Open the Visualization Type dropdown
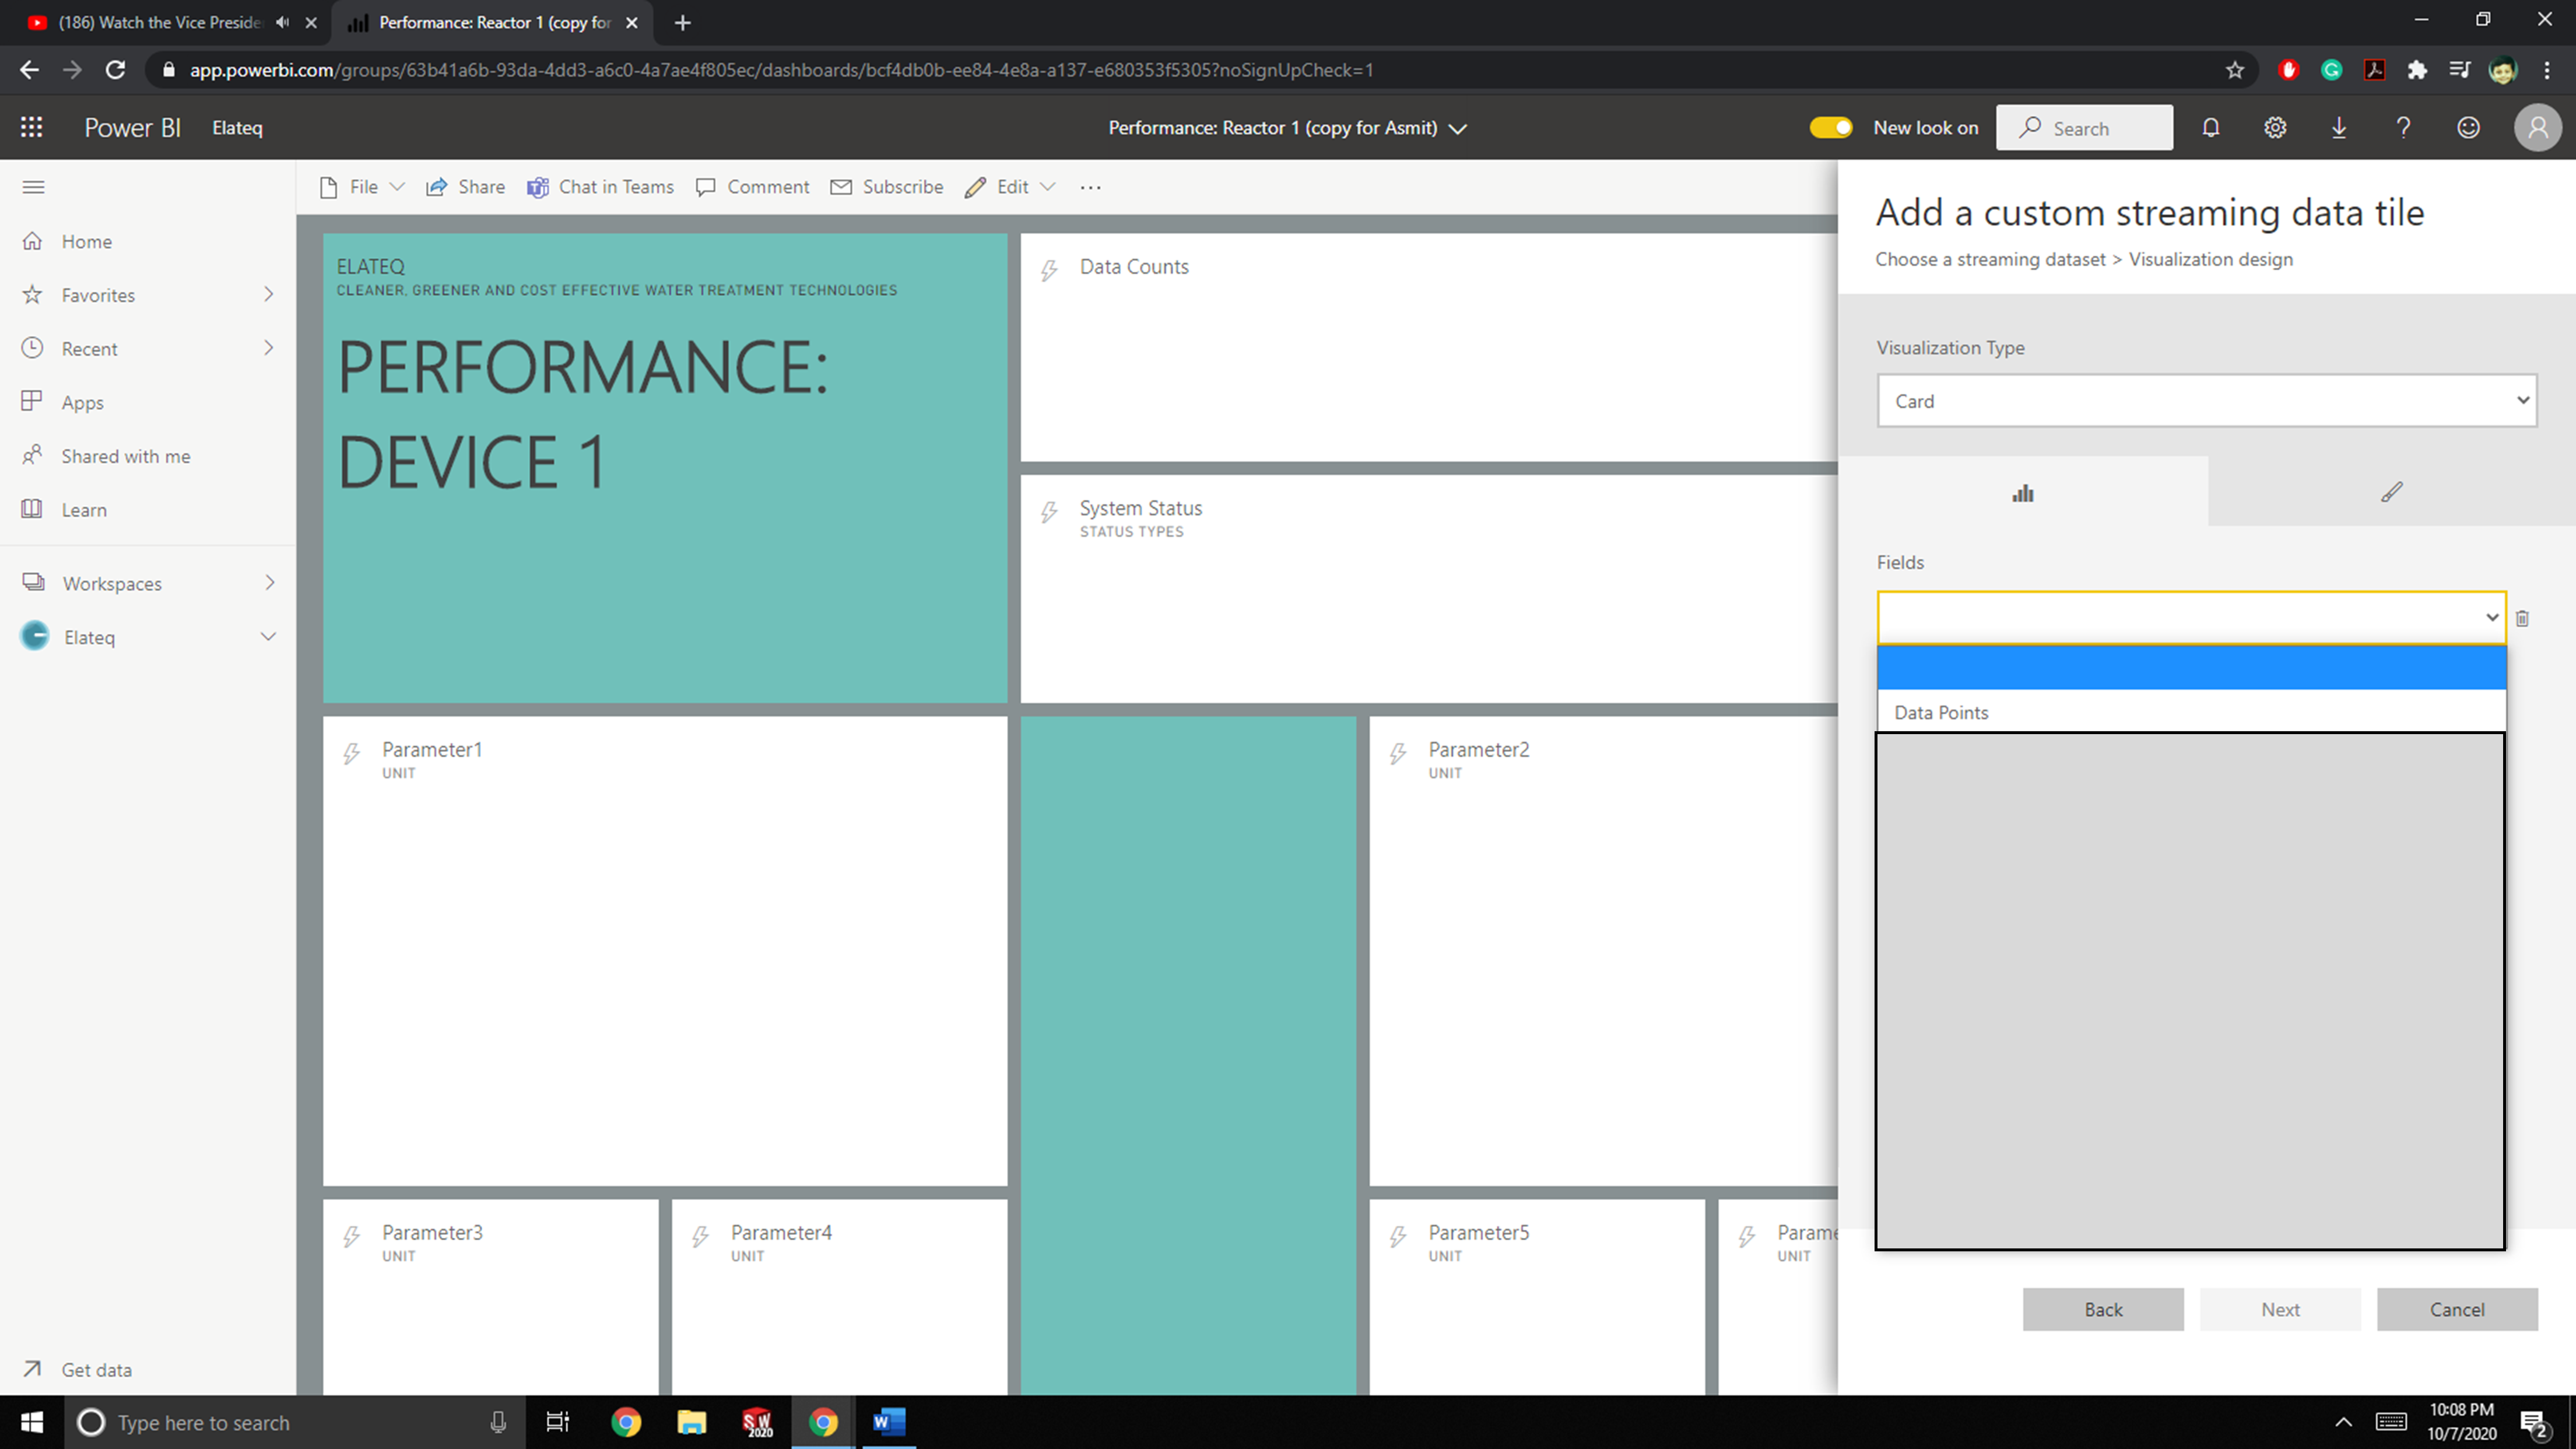Viewport: 2576px width, 1449px height. coord(2206,401)
